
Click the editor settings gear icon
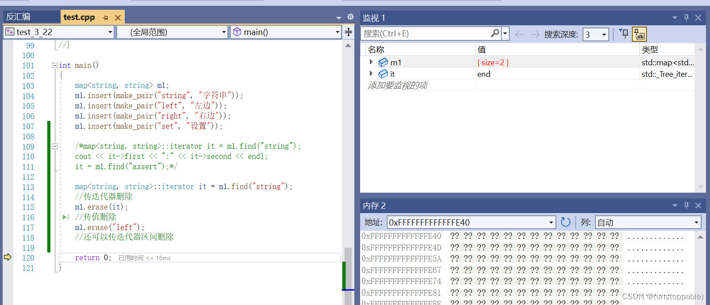coord(350,17)
